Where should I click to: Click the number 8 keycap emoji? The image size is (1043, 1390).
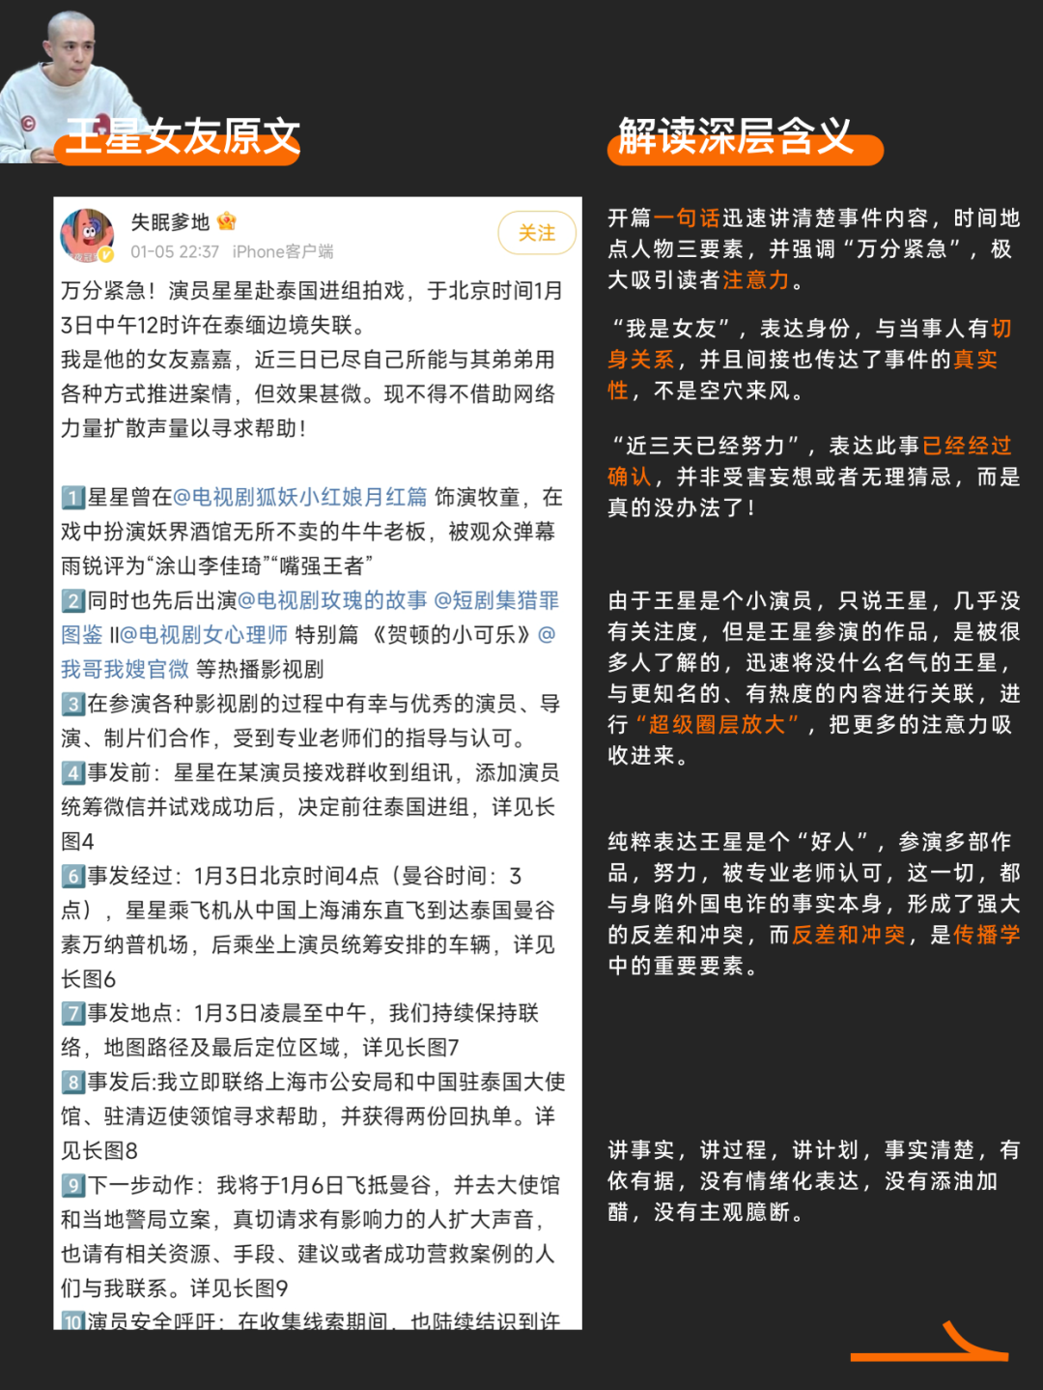73,1083
